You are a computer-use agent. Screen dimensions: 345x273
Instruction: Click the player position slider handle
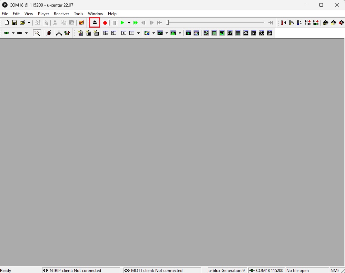(168, 23)
